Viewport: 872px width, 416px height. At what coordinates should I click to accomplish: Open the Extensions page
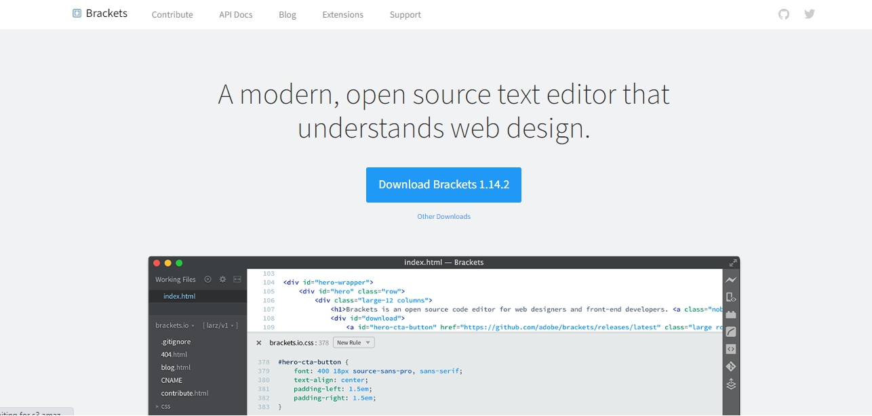(343, 15)
